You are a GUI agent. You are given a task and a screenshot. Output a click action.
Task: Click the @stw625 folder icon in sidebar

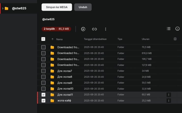7,8
